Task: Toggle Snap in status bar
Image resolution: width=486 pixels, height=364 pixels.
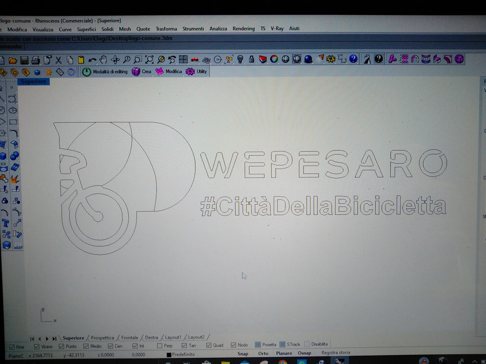Action: pos(243,353)
